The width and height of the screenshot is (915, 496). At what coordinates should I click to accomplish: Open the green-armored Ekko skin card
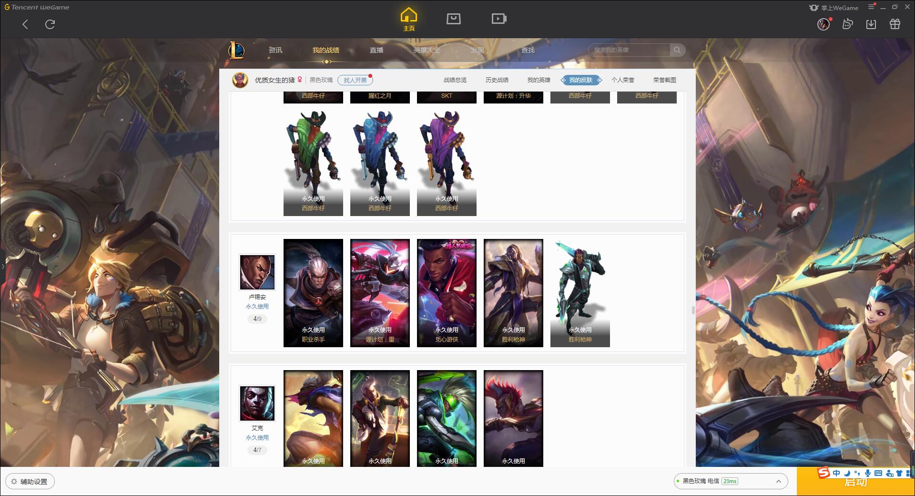pos(447,418)
